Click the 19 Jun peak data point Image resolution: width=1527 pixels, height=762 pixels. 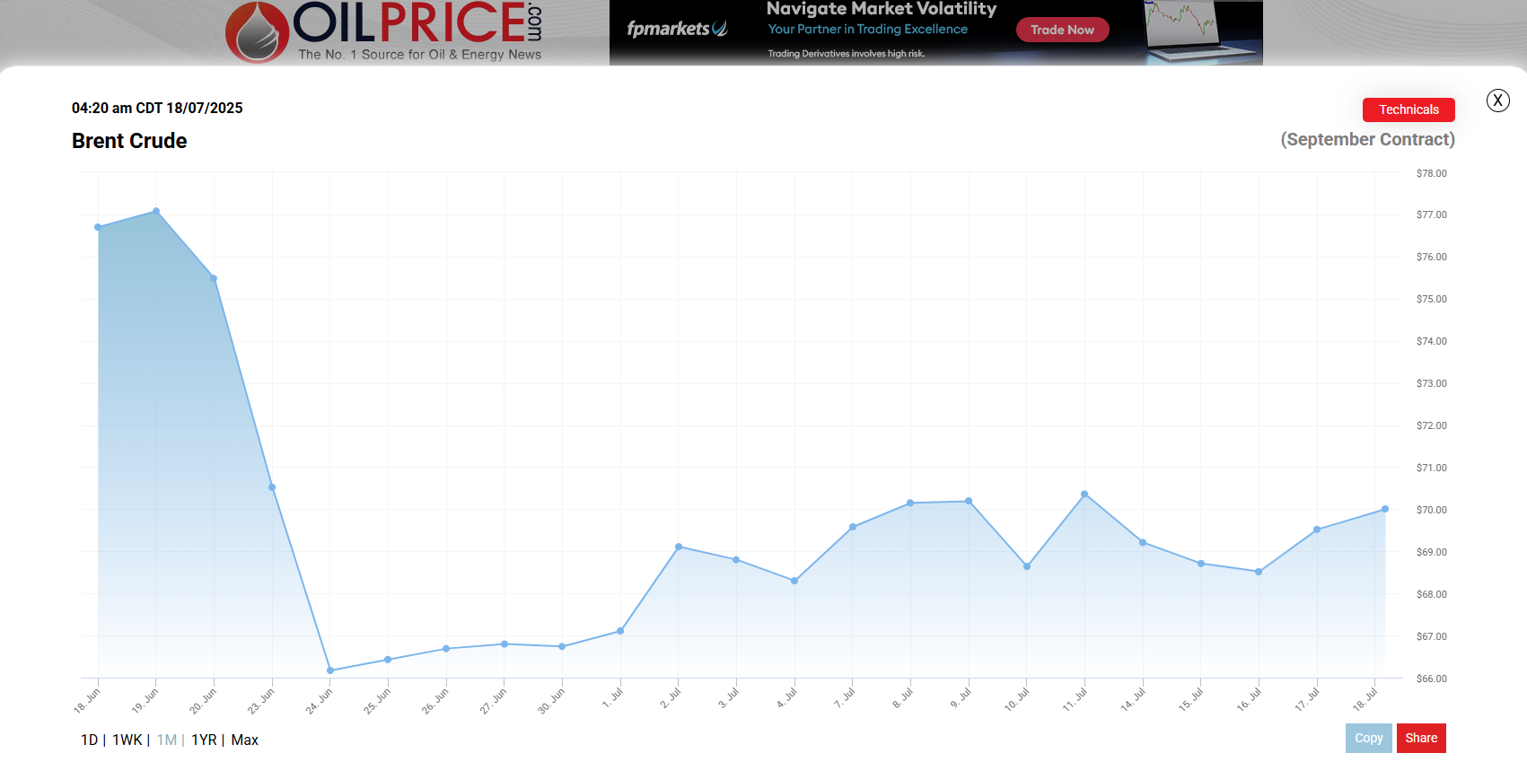tap(156, 212)
